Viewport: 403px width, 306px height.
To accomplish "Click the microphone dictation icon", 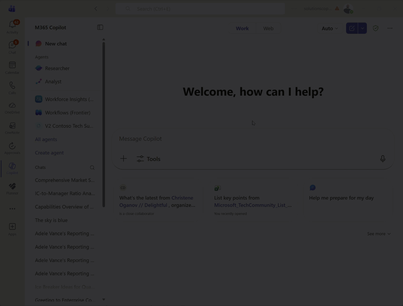I will (x=383, y=159).
